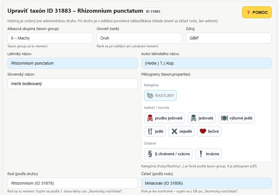
Task: Click the red heart 'liečivé' icon
Action: point(203,131)
